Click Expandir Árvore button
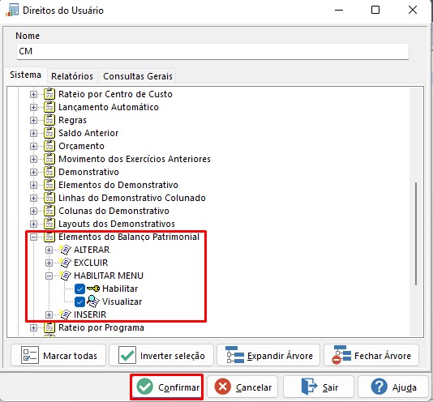Image resolution: width=433 pixels, height=402 pixels. 268,356
